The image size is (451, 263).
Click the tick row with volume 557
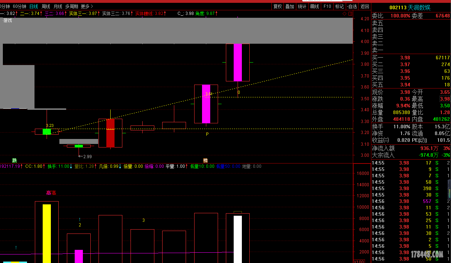[411, 201]
